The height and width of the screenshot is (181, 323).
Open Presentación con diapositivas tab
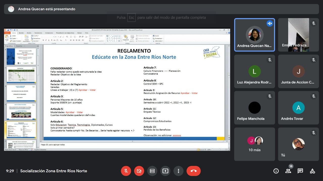65,33
